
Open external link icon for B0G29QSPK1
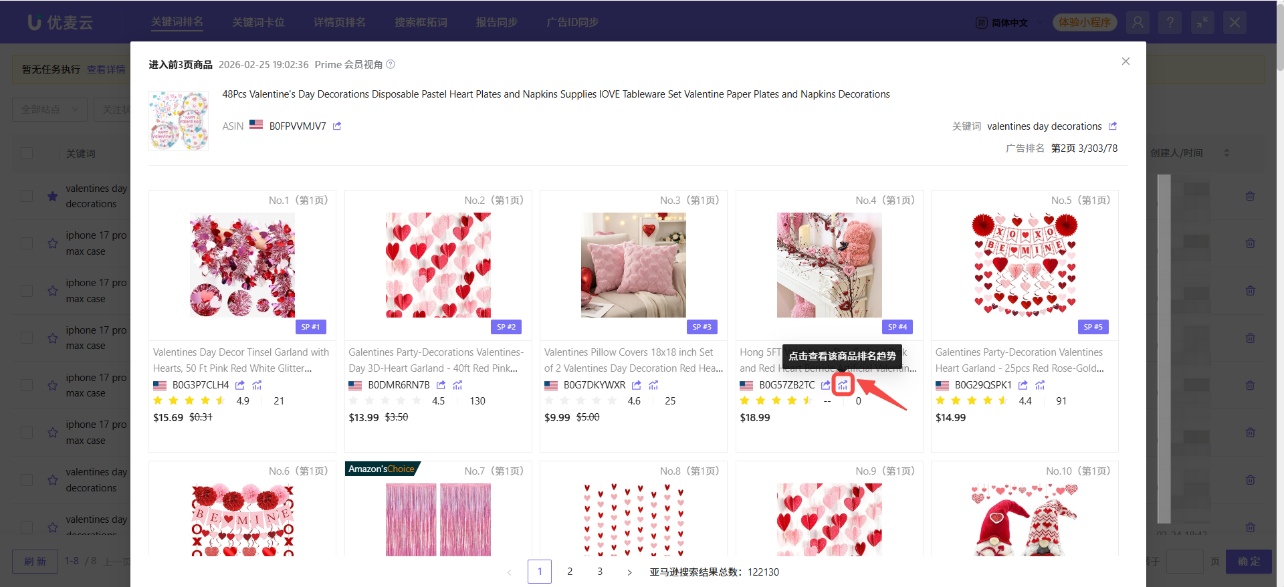tap(1023, 385)
